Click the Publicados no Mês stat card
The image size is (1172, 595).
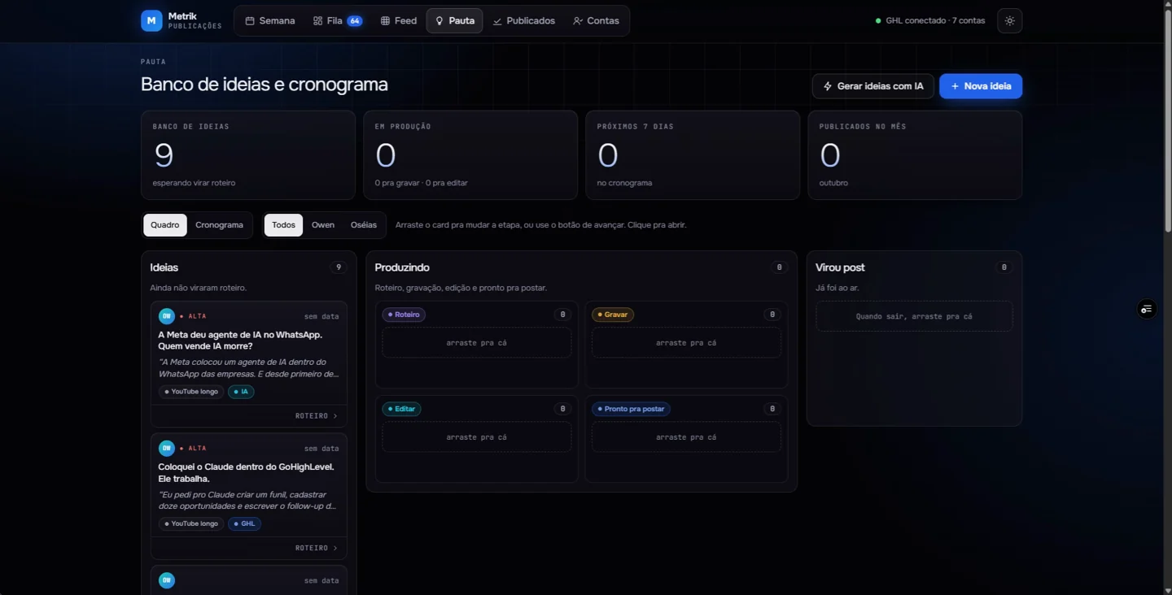pyautogui.click(x=915, y=155)
